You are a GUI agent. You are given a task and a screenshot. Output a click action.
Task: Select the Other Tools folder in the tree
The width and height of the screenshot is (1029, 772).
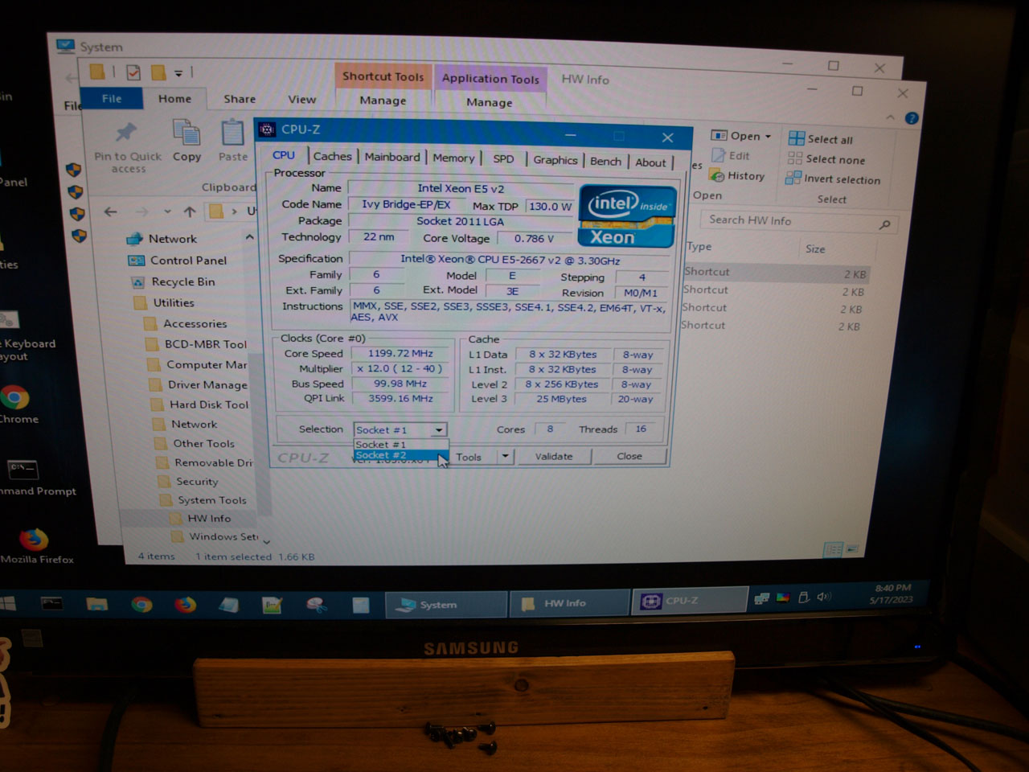[195, 443]
